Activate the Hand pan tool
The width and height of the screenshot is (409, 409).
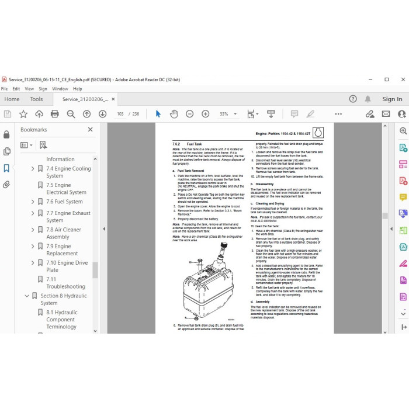point(174,114)
